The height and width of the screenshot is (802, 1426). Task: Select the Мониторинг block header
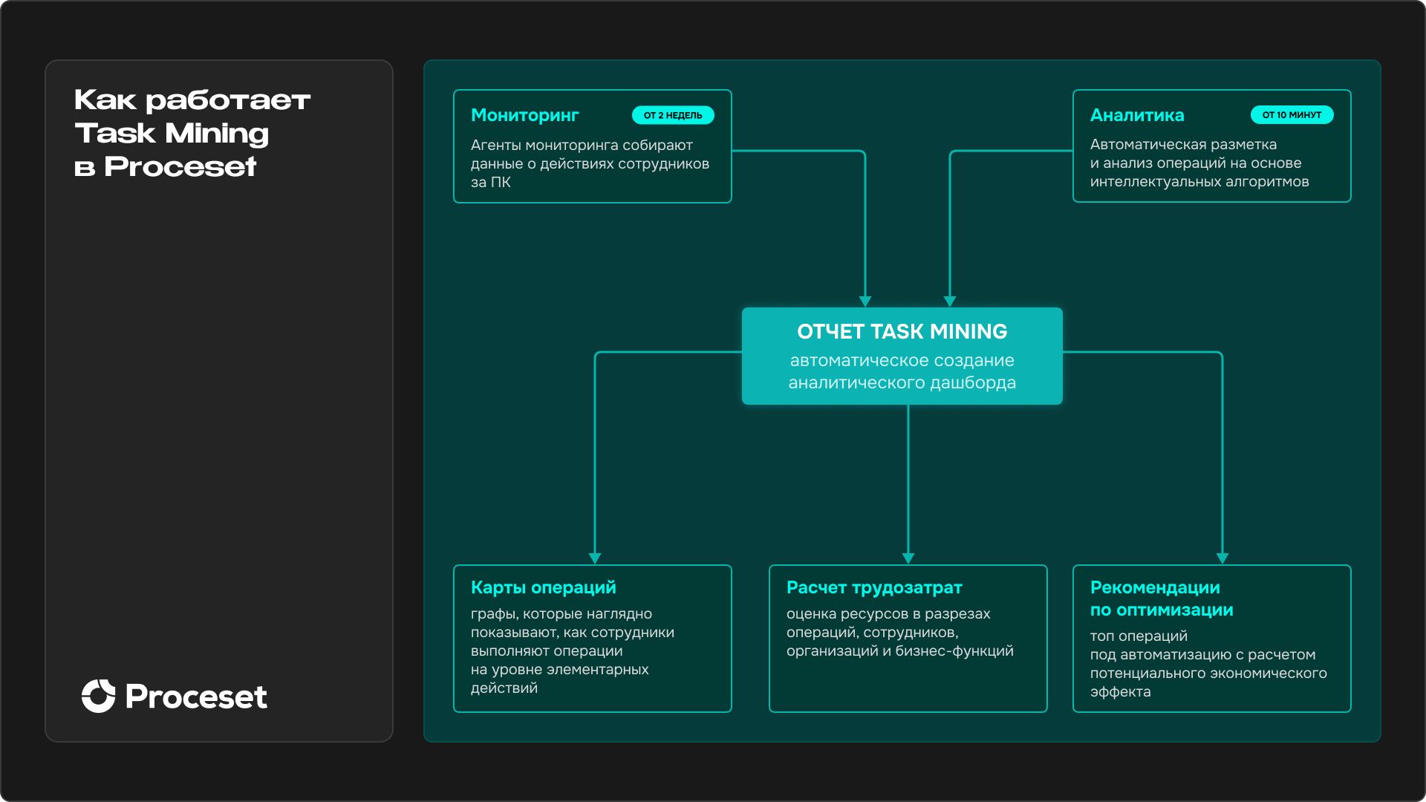pyautogui.click(x=524, y=114)
